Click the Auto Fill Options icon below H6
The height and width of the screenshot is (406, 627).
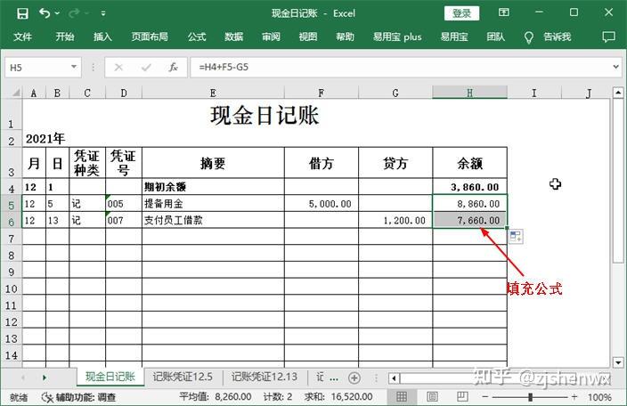point(516,236)
